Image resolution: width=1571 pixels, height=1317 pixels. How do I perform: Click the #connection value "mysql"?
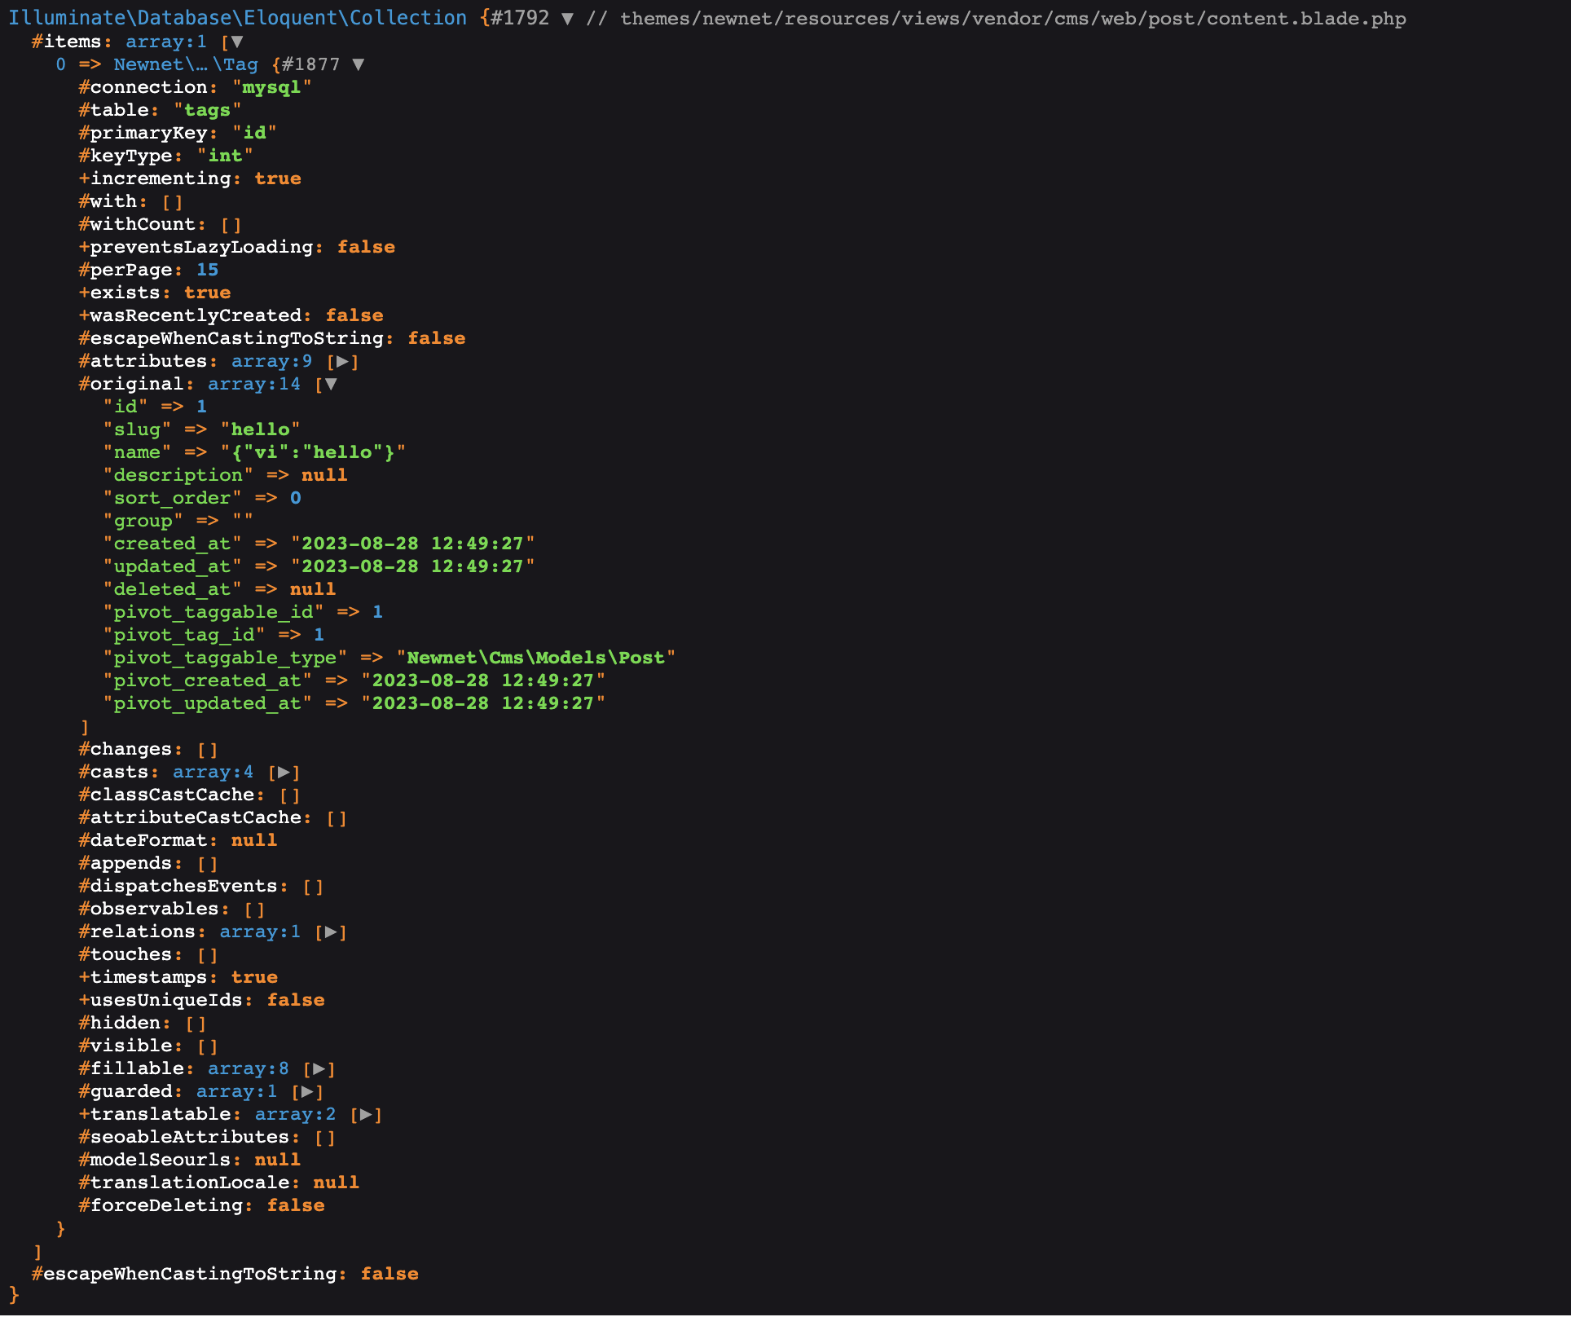(x=271, y=87)
